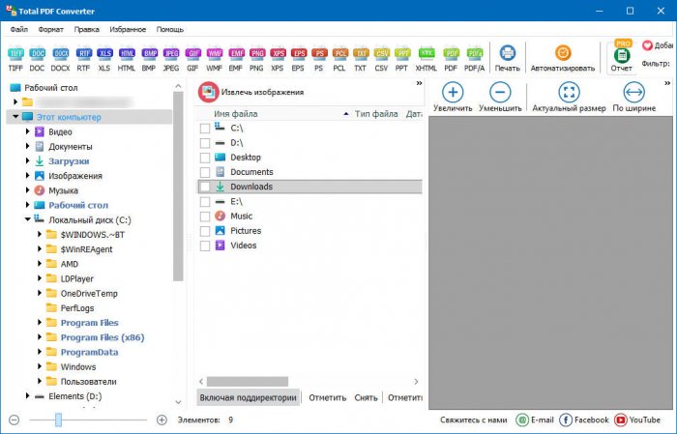Convert to JPEG icon
Screen dimensions: 677x434
171,54
